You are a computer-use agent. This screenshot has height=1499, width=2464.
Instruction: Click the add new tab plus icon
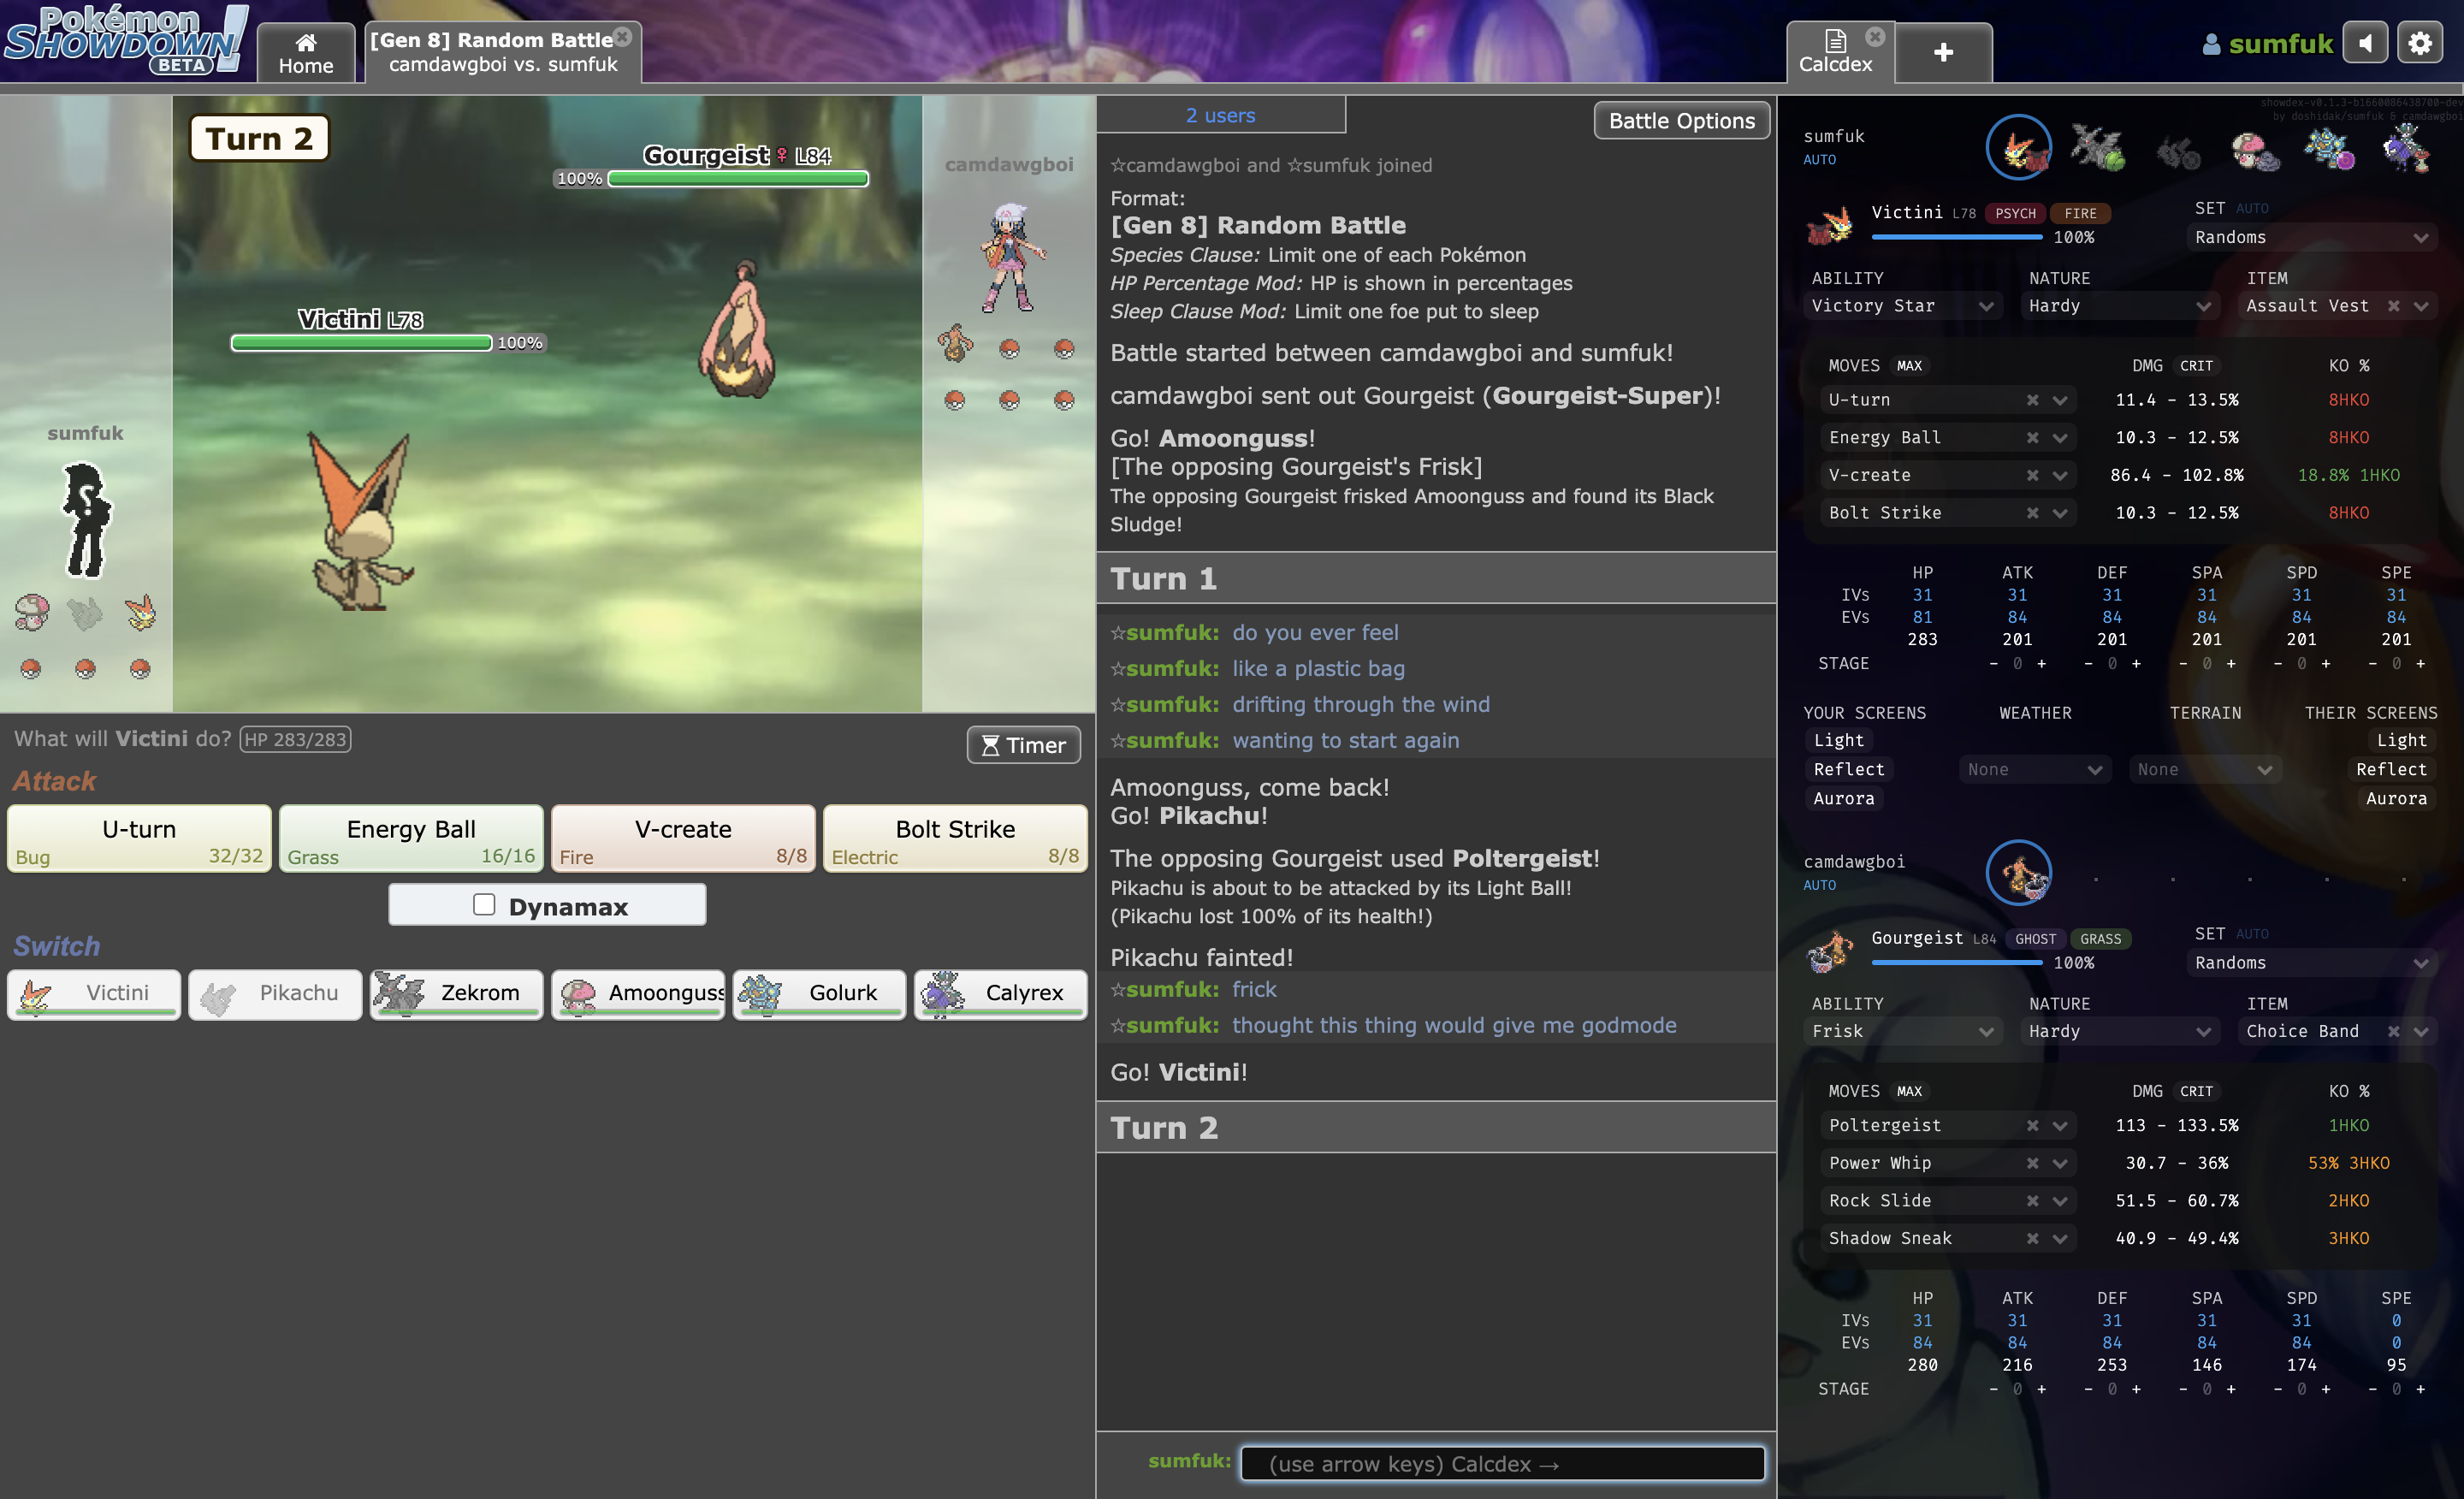click(x=1945, y=50)
